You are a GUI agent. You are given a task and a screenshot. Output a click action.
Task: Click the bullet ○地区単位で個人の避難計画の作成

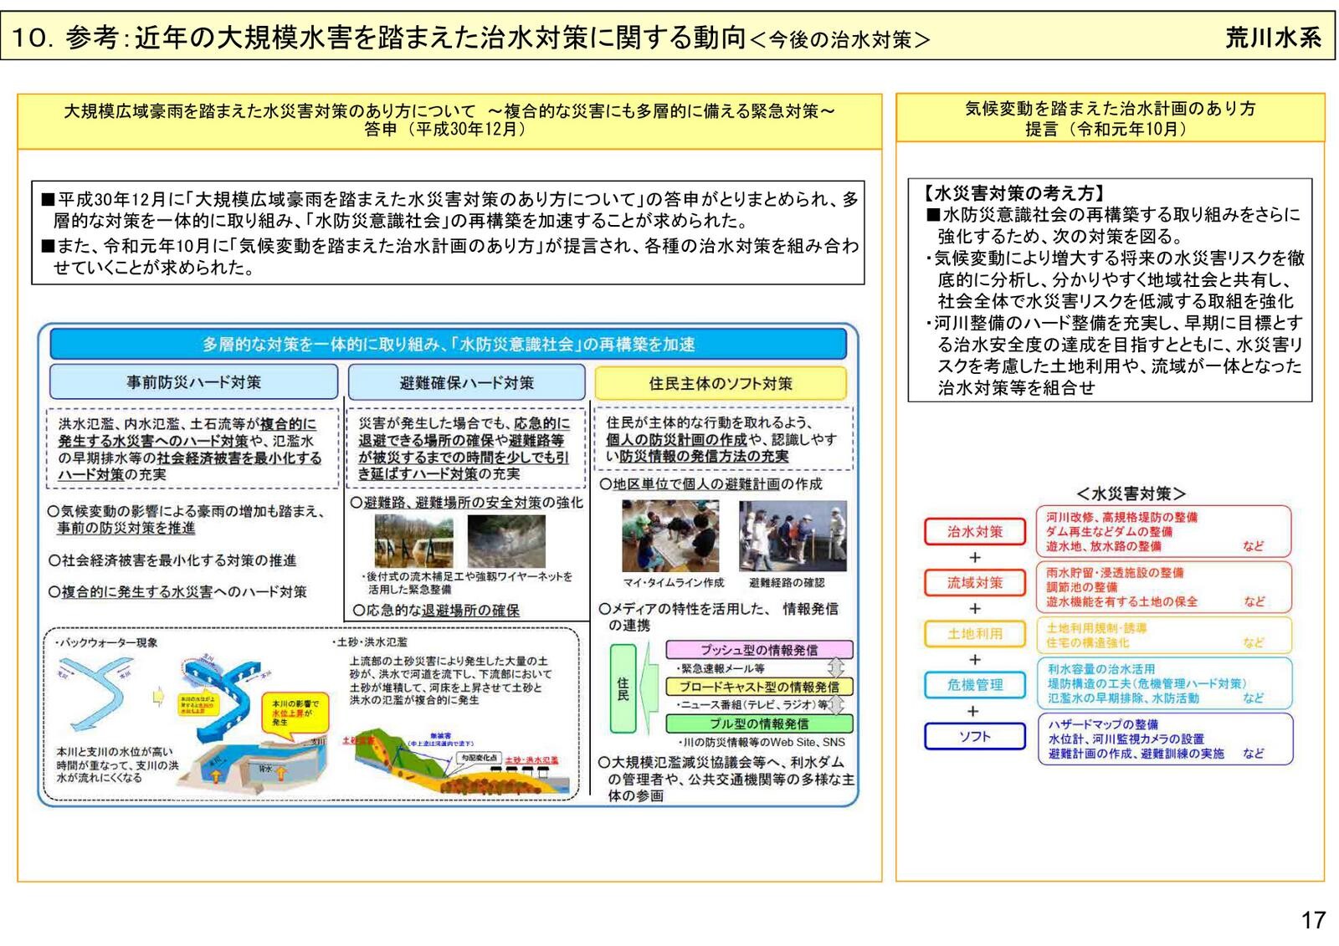711,483
